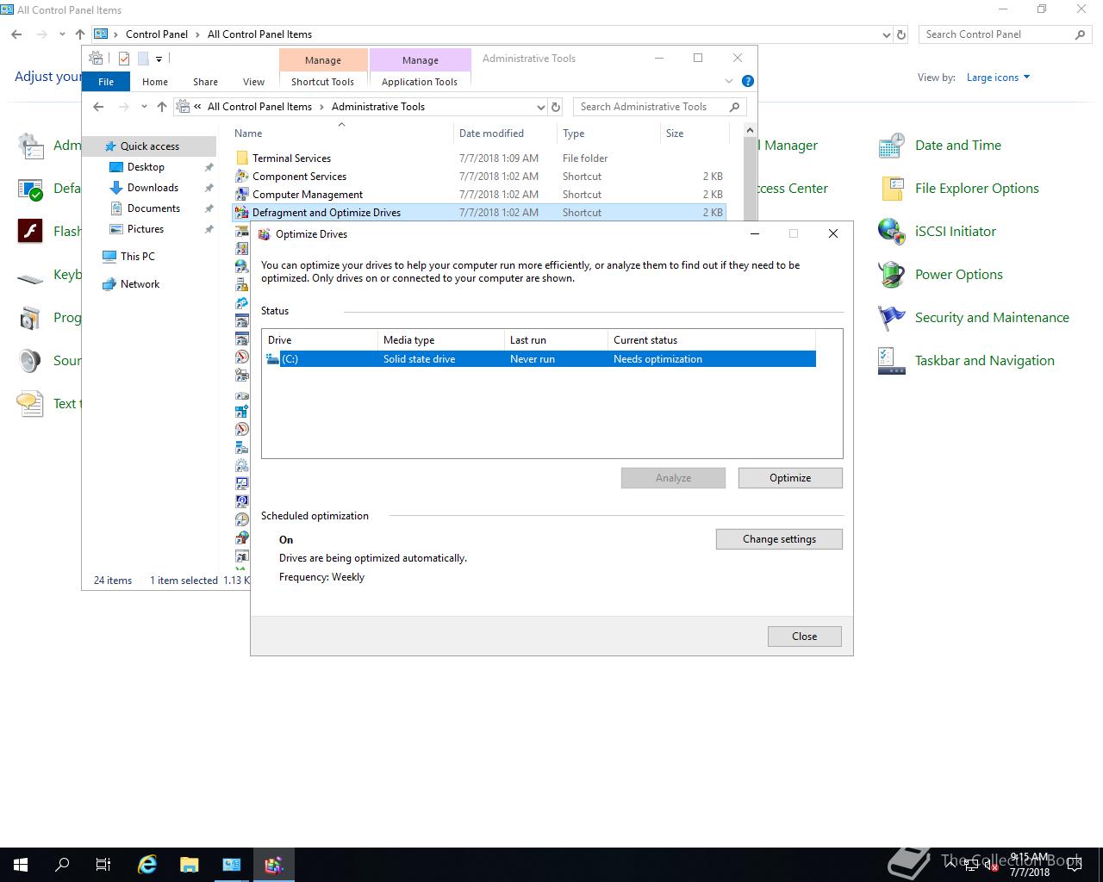Screen dimensions: 1103x882
Task: Select the (C:) drive row
Action: tap(539, 359)
